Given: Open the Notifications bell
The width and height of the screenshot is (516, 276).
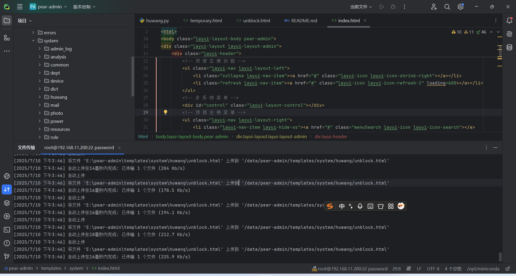Looking at the screenshot, I should click(x=509, y=21).
